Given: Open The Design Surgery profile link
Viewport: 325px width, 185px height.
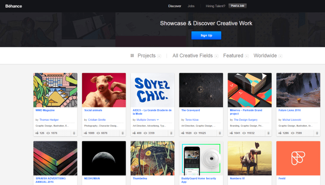Looking at the screenshot, I should [245, 120].
